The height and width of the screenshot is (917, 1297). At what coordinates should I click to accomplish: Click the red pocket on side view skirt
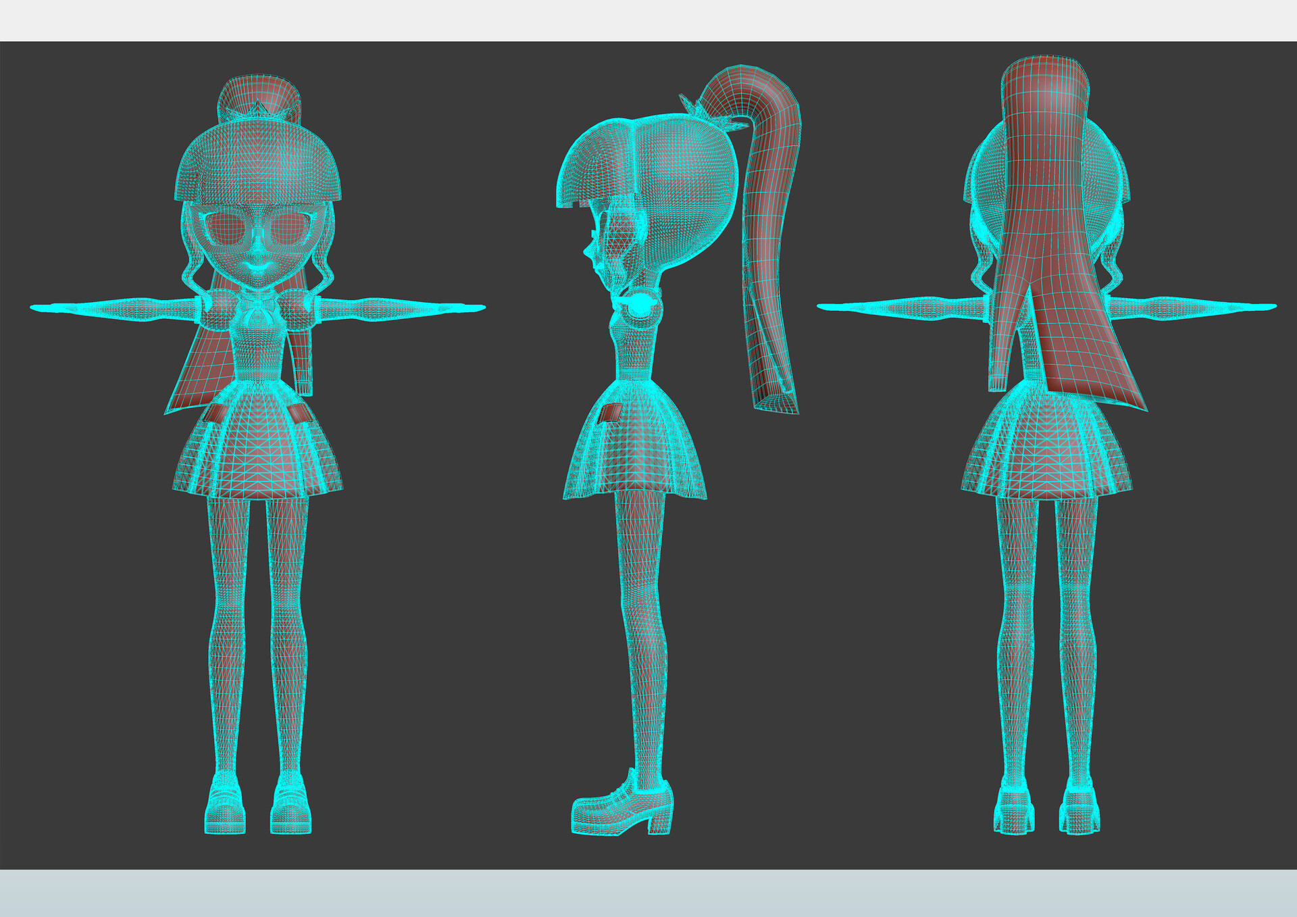612,412
